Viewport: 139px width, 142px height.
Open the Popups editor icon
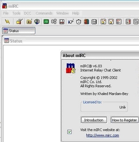[54, 22]
